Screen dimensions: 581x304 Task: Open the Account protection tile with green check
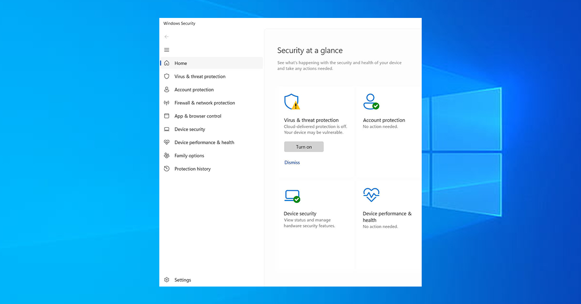(371, 102)
